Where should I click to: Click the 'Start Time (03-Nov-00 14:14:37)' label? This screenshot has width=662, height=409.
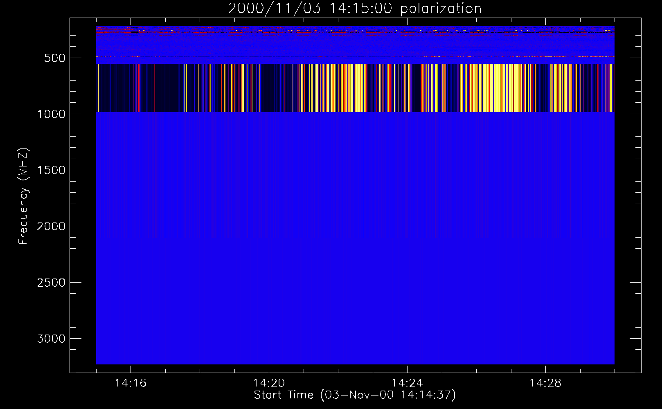point(355,395)
